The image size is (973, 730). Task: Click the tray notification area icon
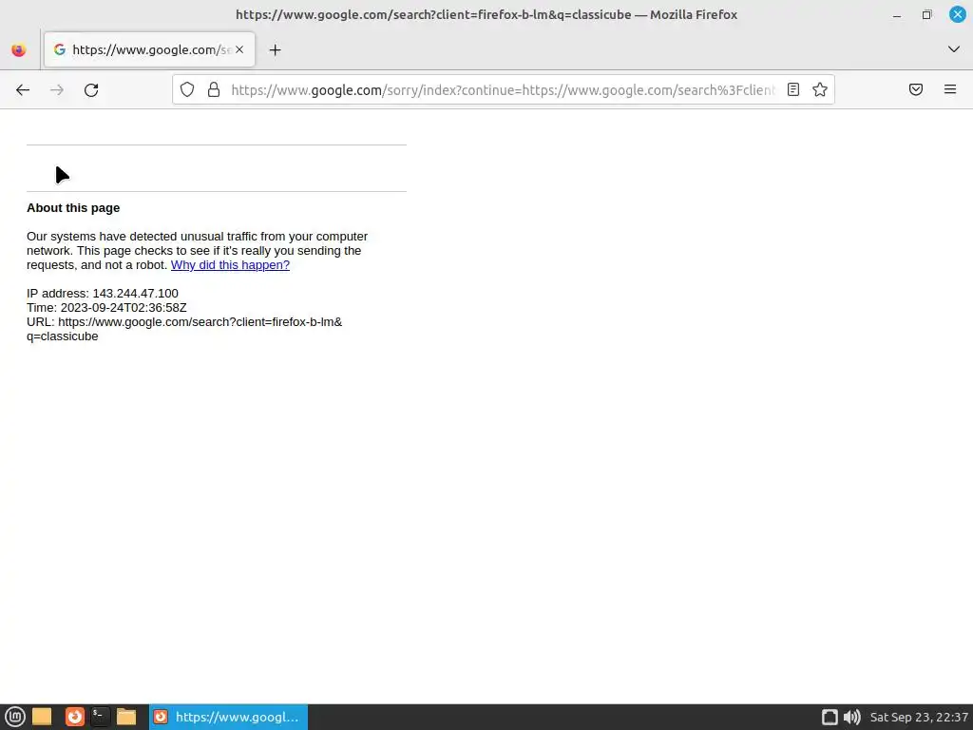(830, 717)
